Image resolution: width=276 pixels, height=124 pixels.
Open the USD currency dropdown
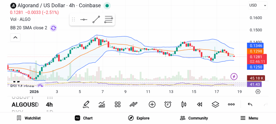(x=258, y=5)
